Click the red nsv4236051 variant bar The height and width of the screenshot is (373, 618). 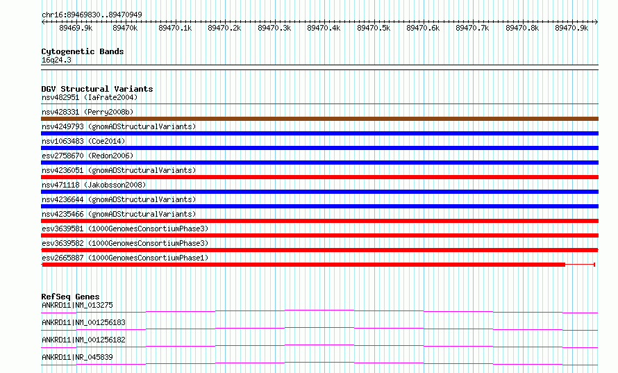[319, 177]
